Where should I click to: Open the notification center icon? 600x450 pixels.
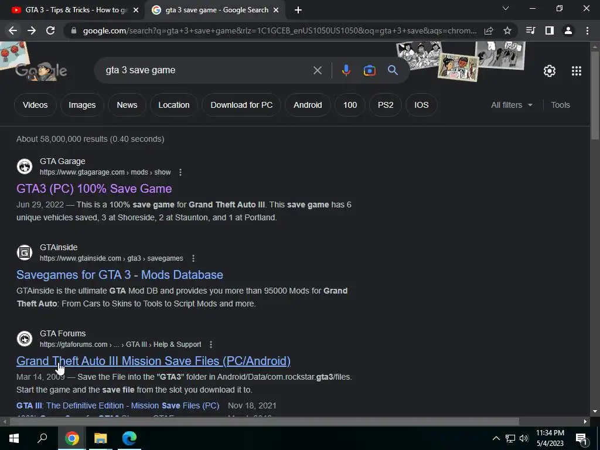[581, 439]
